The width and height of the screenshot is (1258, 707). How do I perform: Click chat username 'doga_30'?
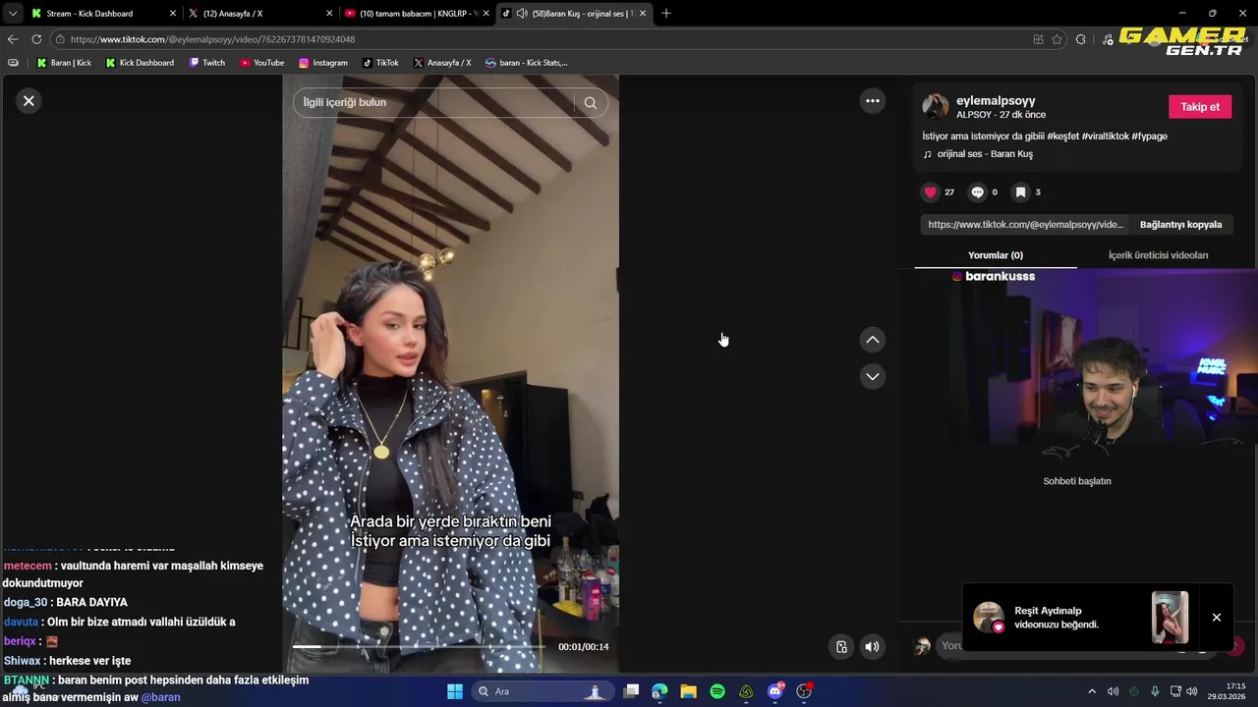(x=26, y=602)
